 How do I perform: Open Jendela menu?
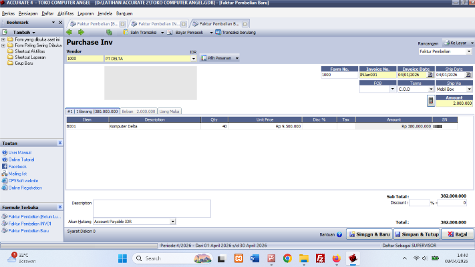(x=105, y=13)
